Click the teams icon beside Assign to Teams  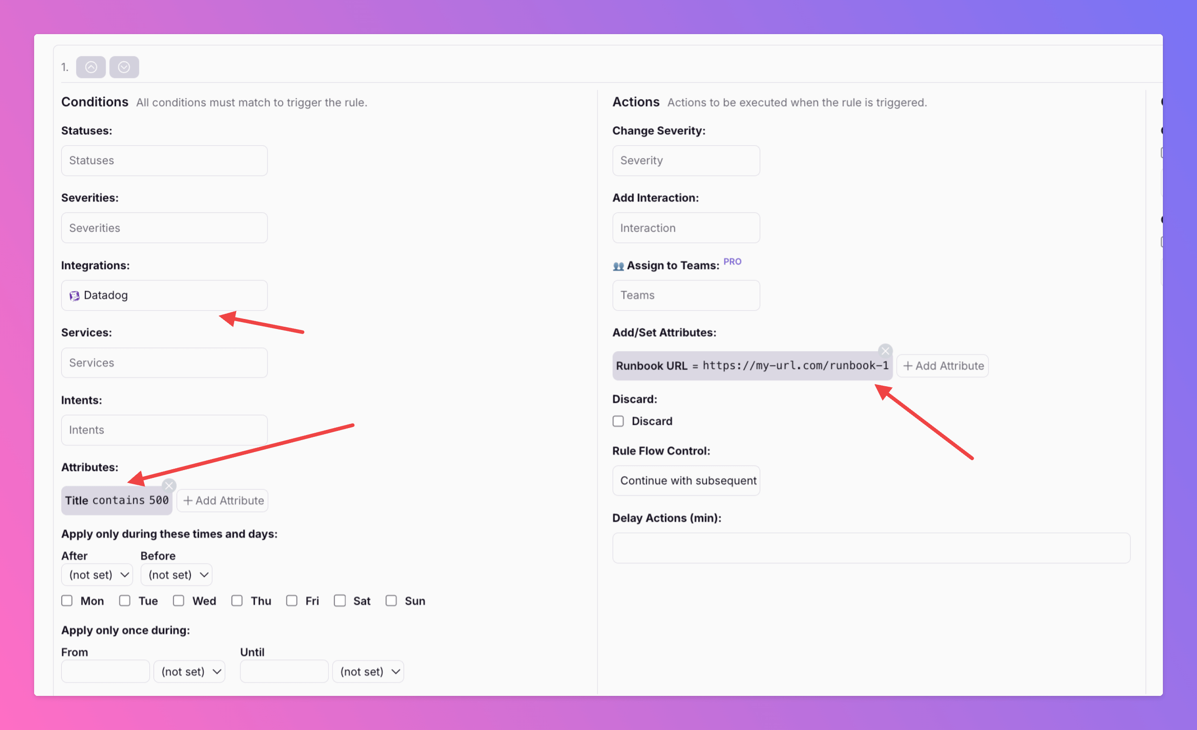coord(618,266)
